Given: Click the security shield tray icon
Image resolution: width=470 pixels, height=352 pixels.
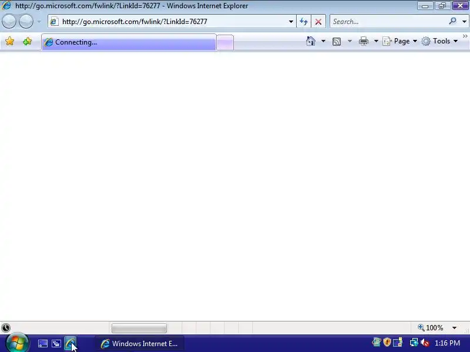Looking at the screenshot, I should click(x=387, y=342).
